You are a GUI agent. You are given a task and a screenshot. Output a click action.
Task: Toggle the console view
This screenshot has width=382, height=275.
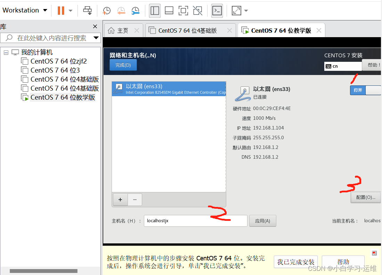tap(217, 10)
